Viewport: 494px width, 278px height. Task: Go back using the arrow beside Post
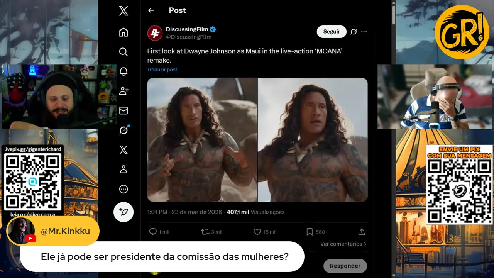pos(151,10)
